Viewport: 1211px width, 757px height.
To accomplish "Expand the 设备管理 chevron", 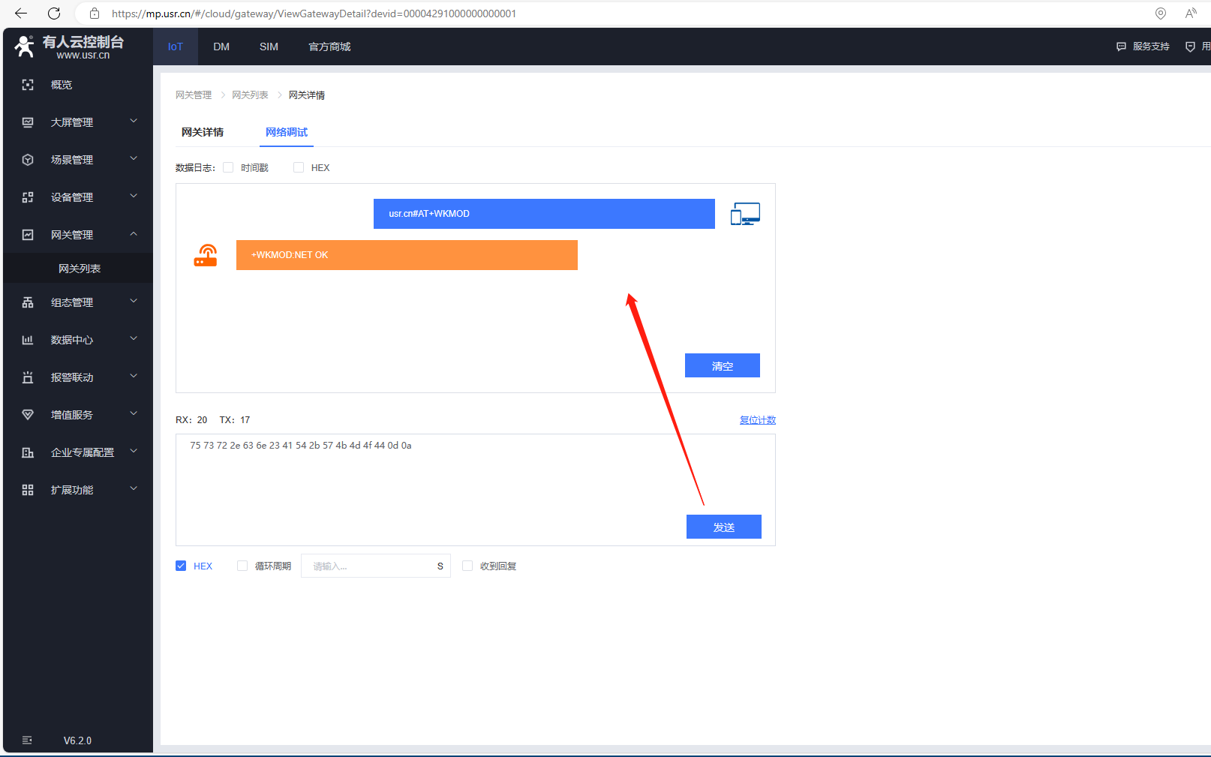I will click(134, 196).
